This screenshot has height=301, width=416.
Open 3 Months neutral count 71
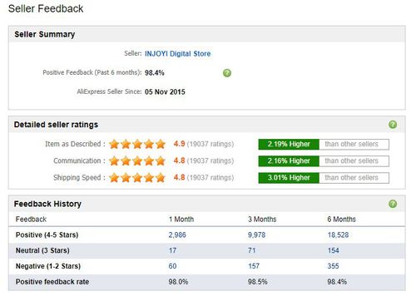tap(251, 250)
